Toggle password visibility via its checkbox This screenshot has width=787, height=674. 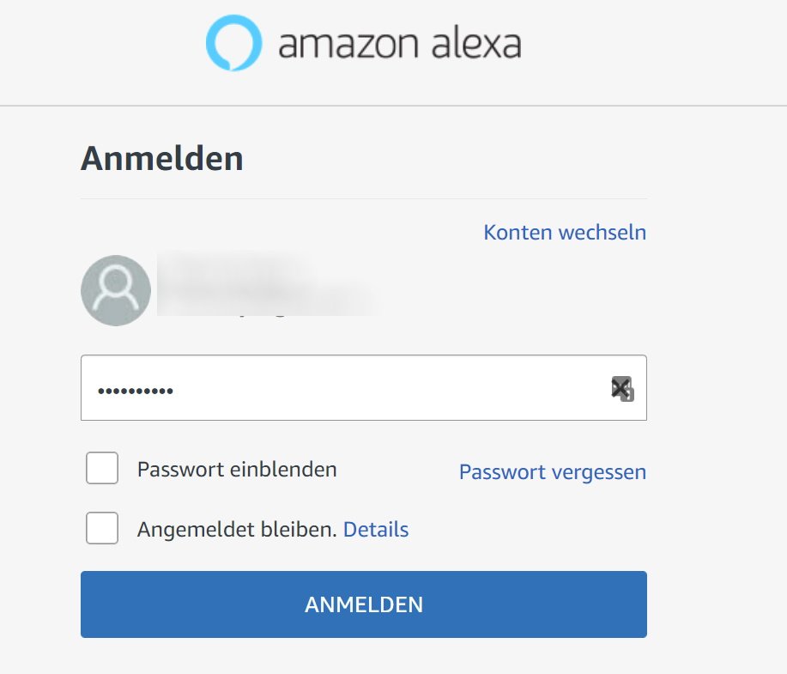pos(102,469)
